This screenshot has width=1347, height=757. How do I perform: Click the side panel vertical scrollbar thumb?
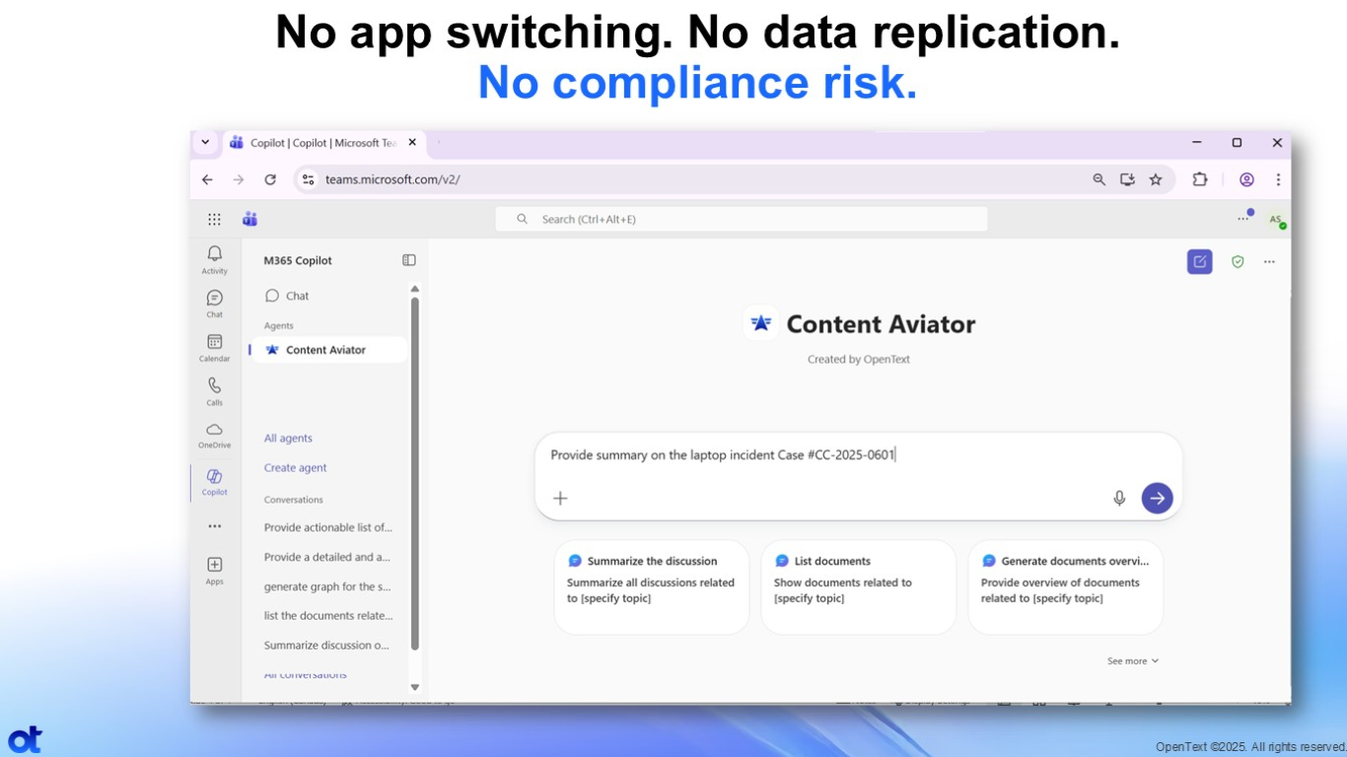coord(415,473)
